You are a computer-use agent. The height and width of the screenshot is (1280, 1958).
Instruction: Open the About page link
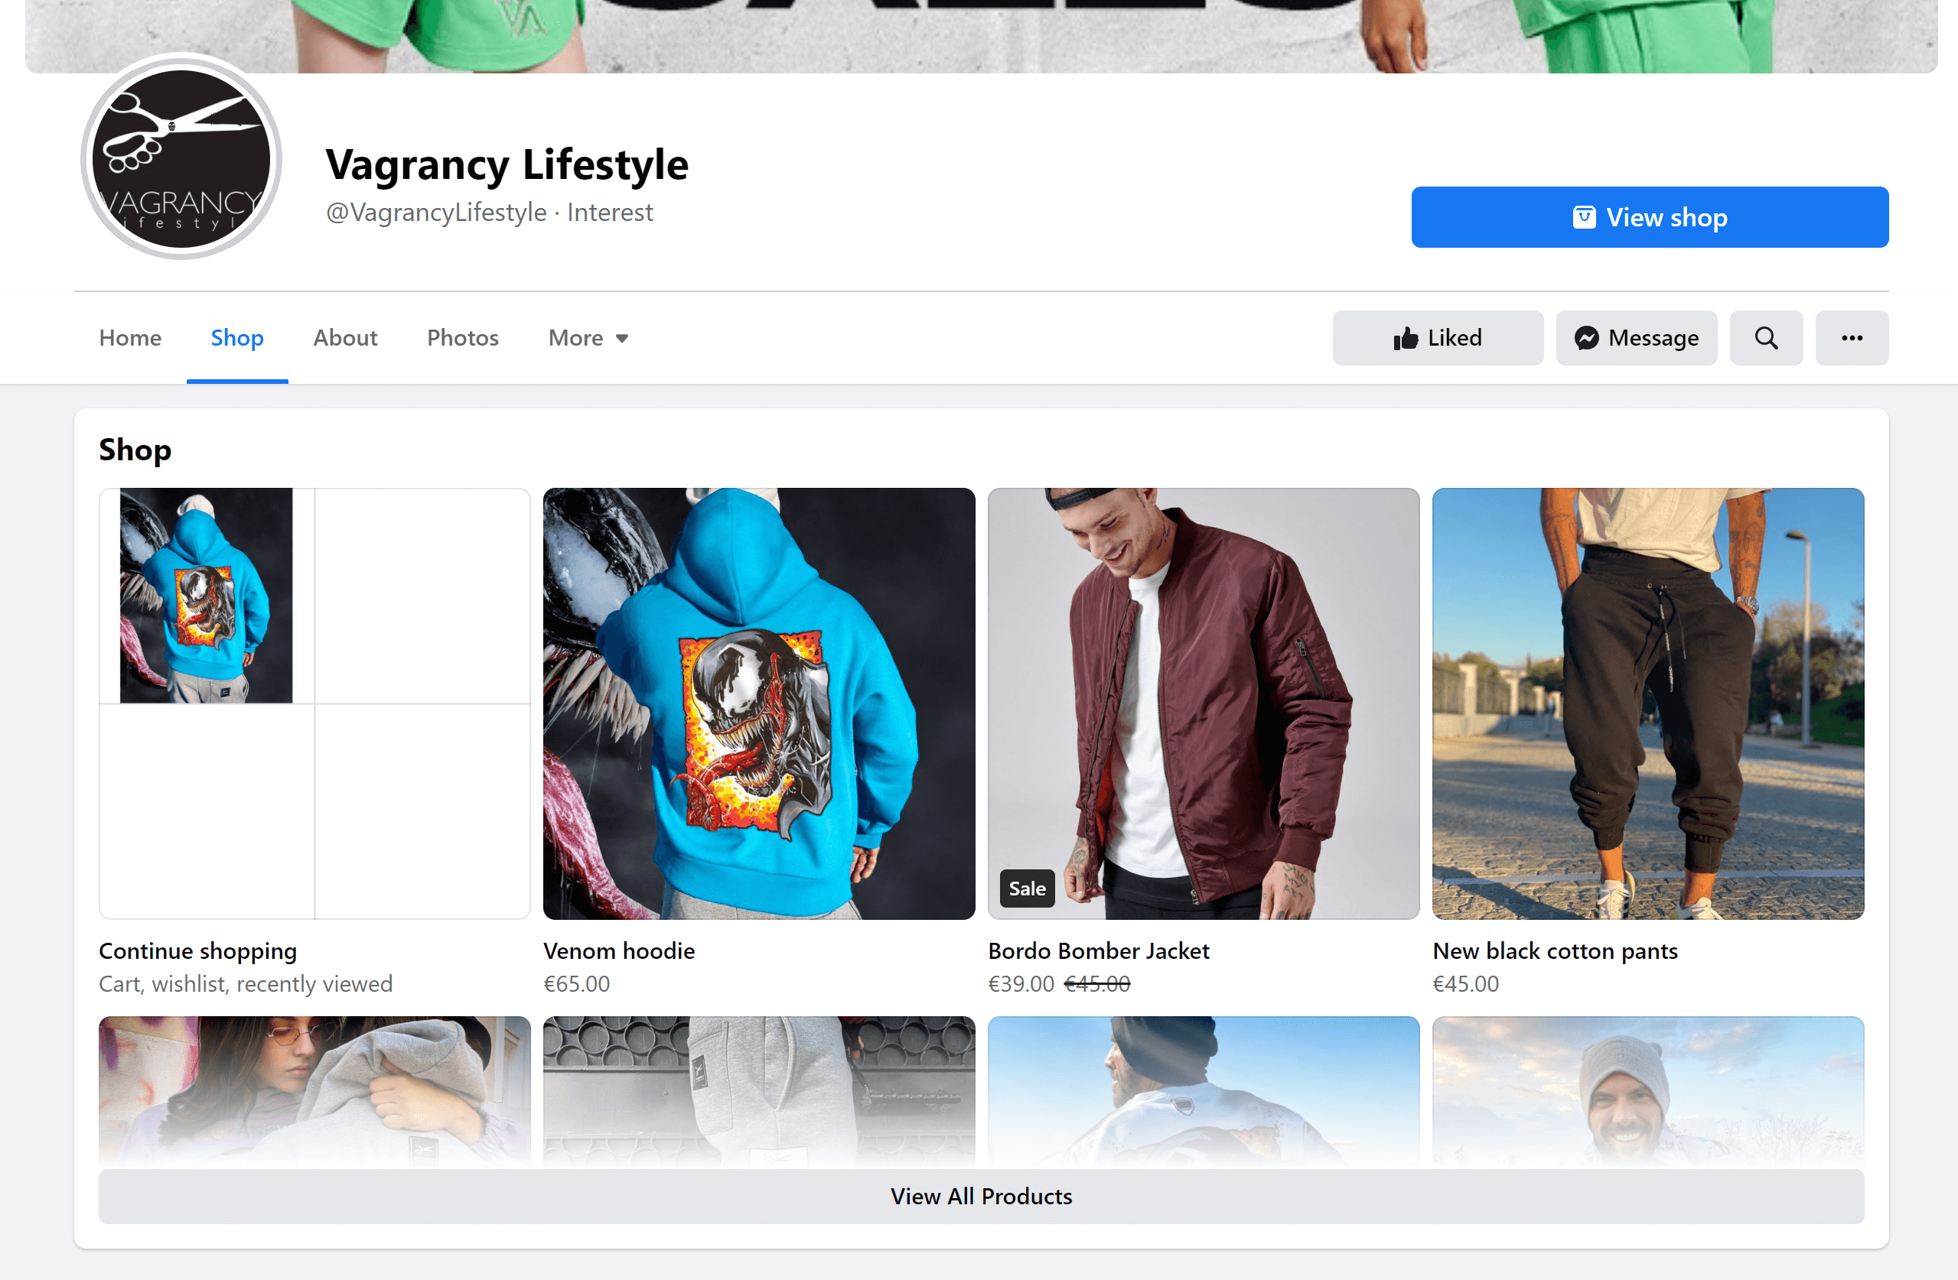tap(346, 337)
